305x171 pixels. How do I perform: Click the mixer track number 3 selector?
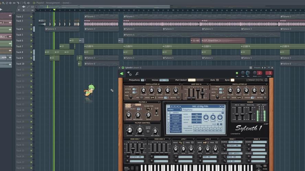(x=269, y=73)
